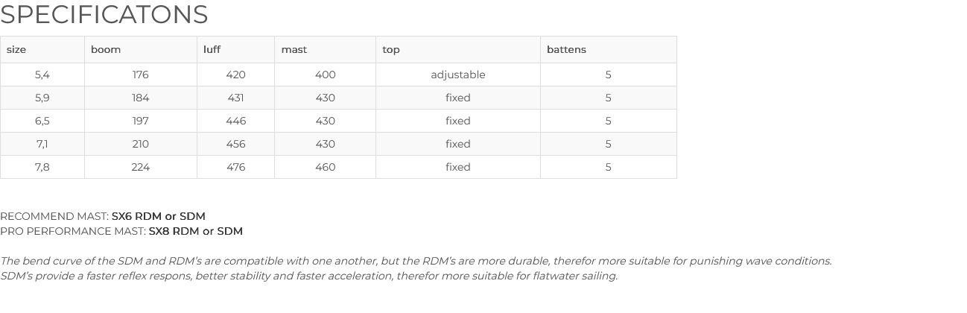Image resolution: width=967 pixels, height=313 pixels.
Task: Select the RECOMMEND MAST label
Action: pyautogui.click(x=54, y=216)
